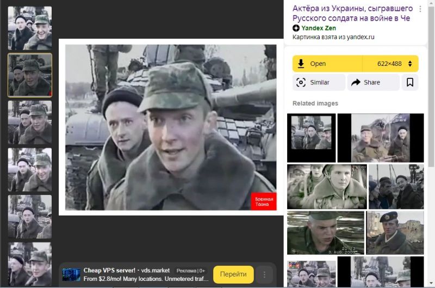Click the 'Related images' heading
Screen dimensions: 435x288
(315, 103)
